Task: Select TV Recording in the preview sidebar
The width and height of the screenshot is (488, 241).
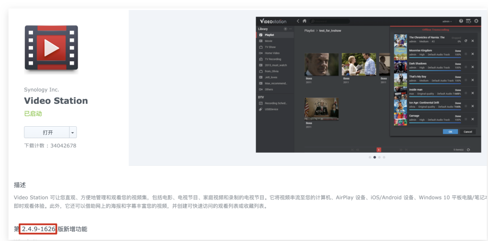Action: coord(275,59)
